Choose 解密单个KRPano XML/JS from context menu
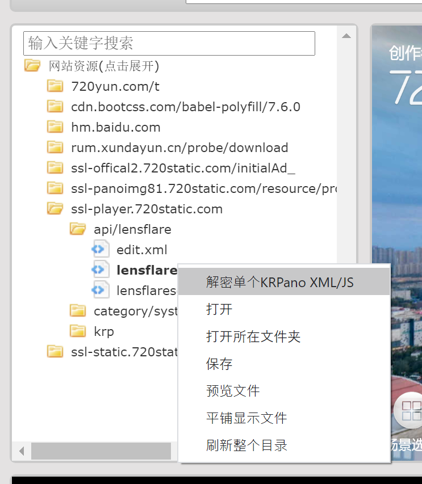This screenshot has width=422, height=484. click(279, 282)
